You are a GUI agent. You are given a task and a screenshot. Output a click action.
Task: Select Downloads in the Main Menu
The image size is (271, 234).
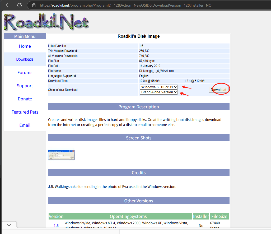25,59
